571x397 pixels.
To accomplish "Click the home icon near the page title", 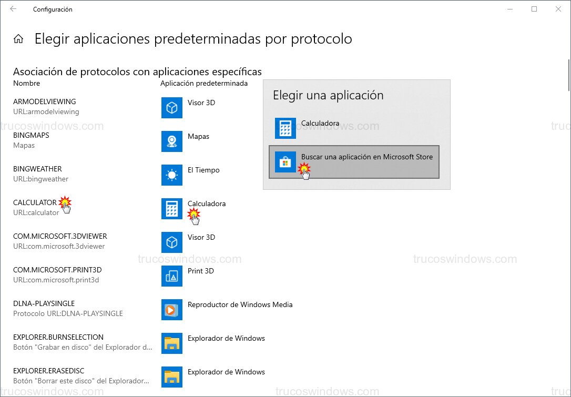I will [x=18, y=38].
